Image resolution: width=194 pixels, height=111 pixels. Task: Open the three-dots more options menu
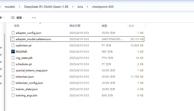34,18
